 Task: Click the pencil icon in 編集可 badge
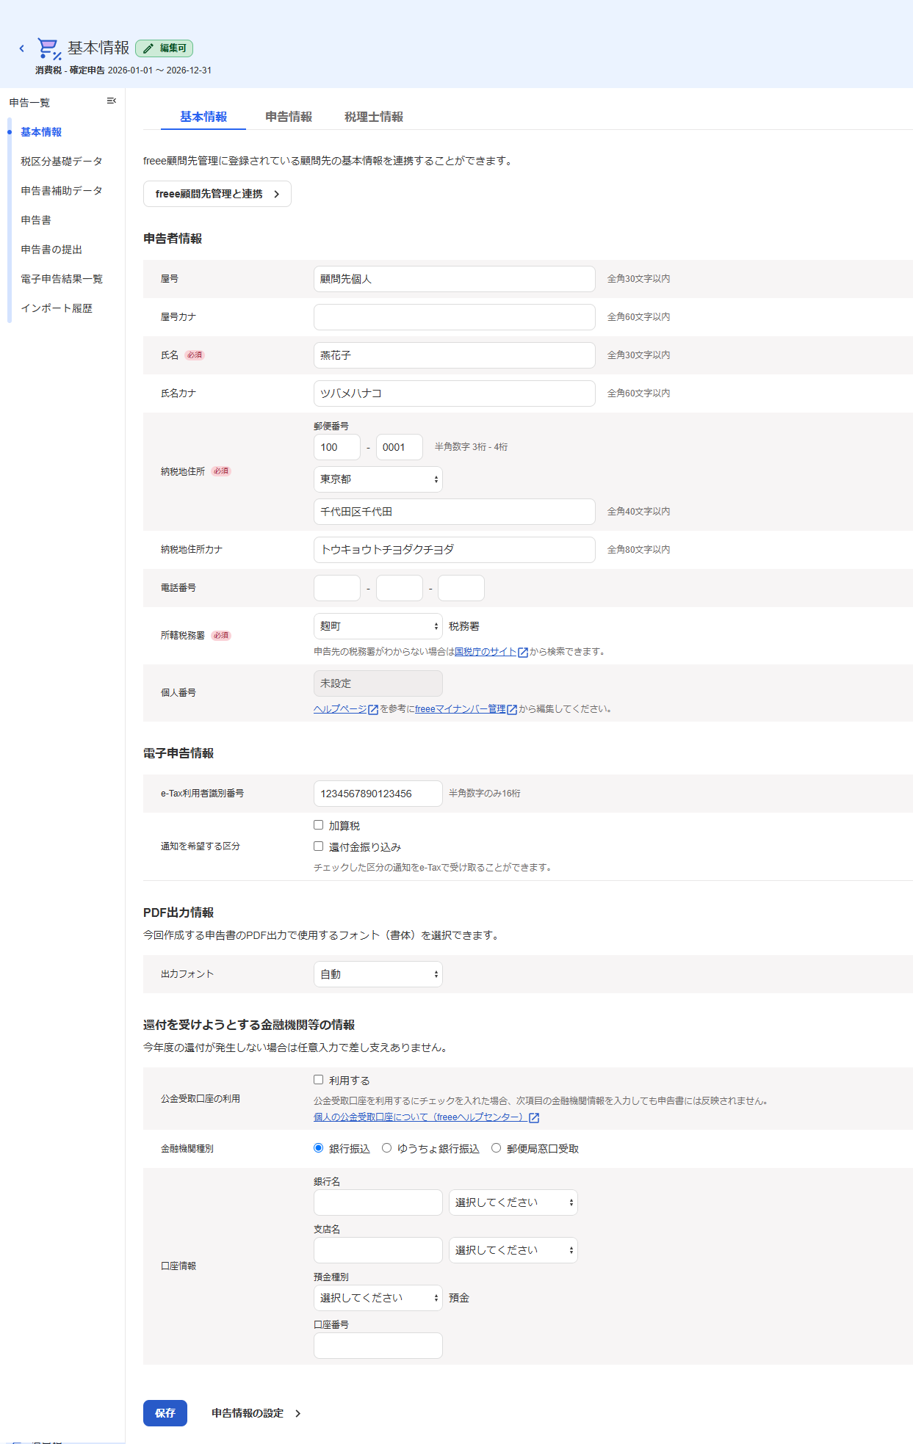tap(148, 48)
